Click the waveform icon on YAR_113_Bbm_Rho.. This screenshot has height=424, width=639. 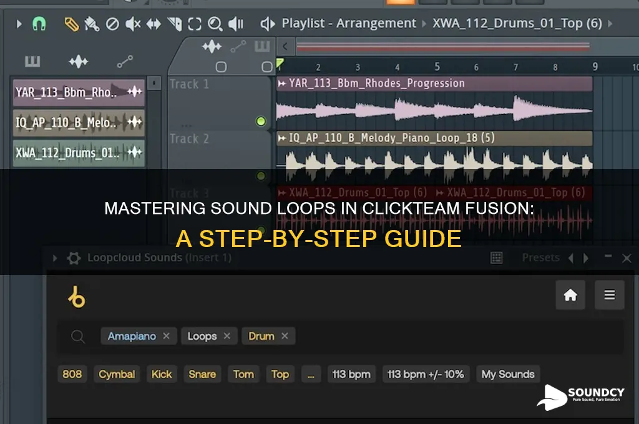click(x=135, y=92)
